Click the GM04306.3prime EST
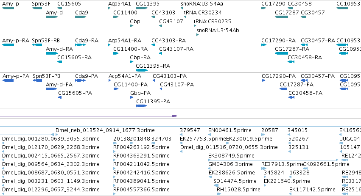 (x=209, y=168)
